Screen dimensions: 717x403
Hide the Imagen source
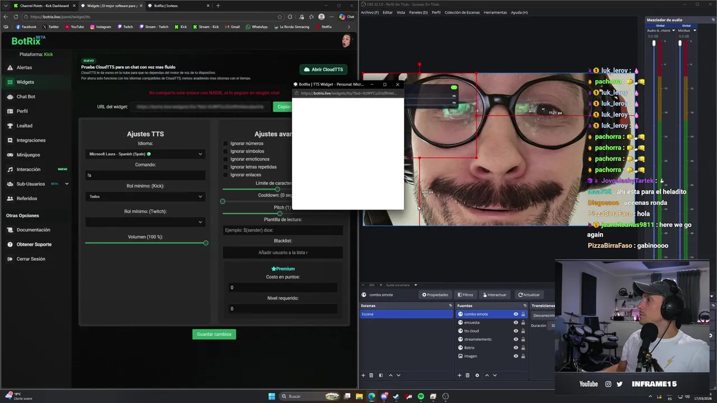coord(516,356)
